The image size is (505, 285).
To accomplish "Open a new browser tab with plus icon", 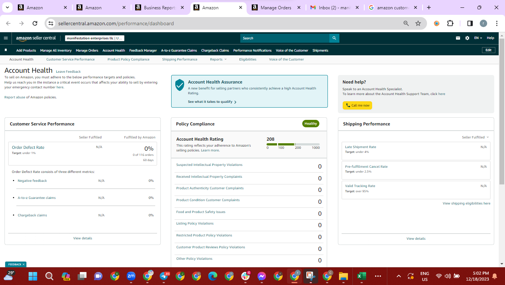I will 429,7.
